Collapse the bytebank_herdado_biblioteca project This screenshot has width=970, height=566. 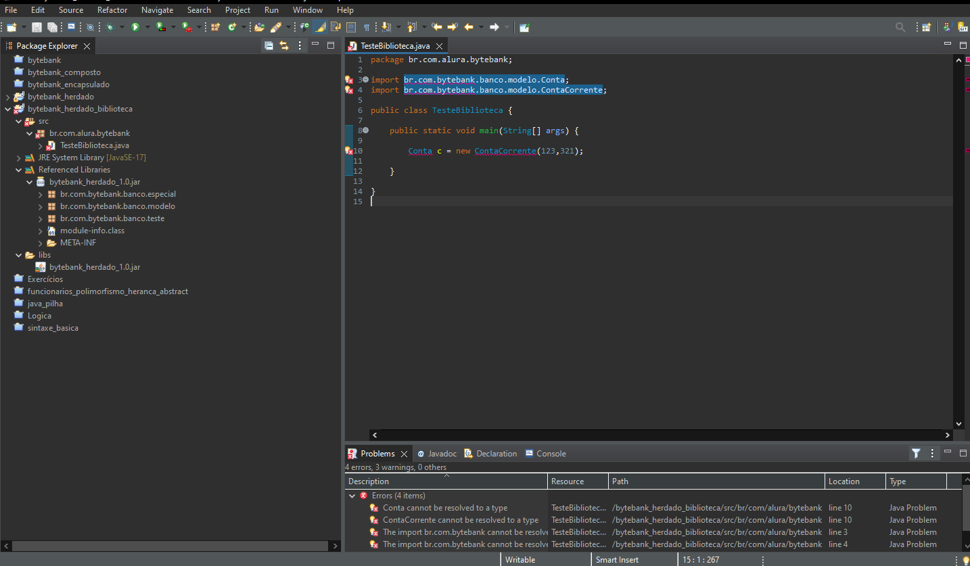7,109
